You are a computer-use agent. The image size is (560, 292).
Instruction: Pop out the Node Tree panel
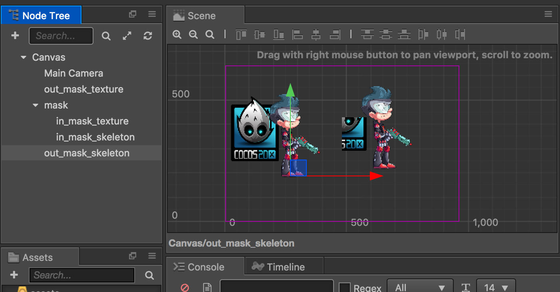point(133,14)
